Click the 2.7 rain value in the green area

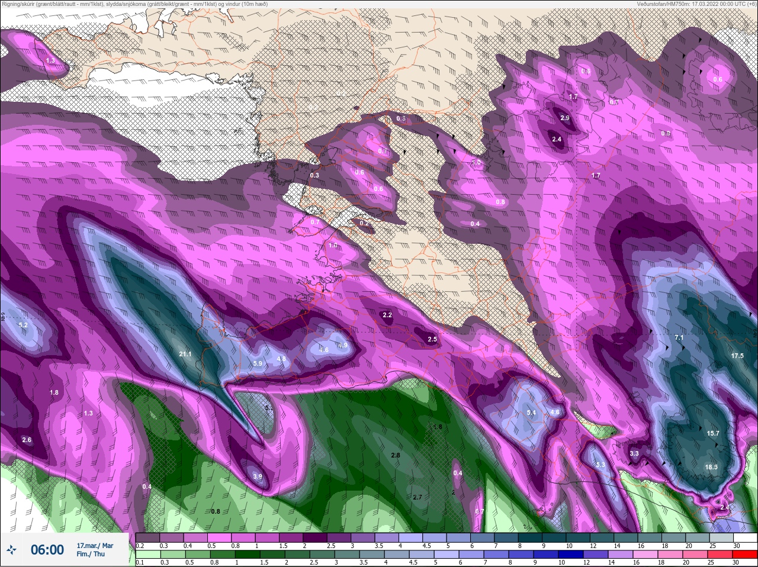pyautogui.click(x=417, y=497)
